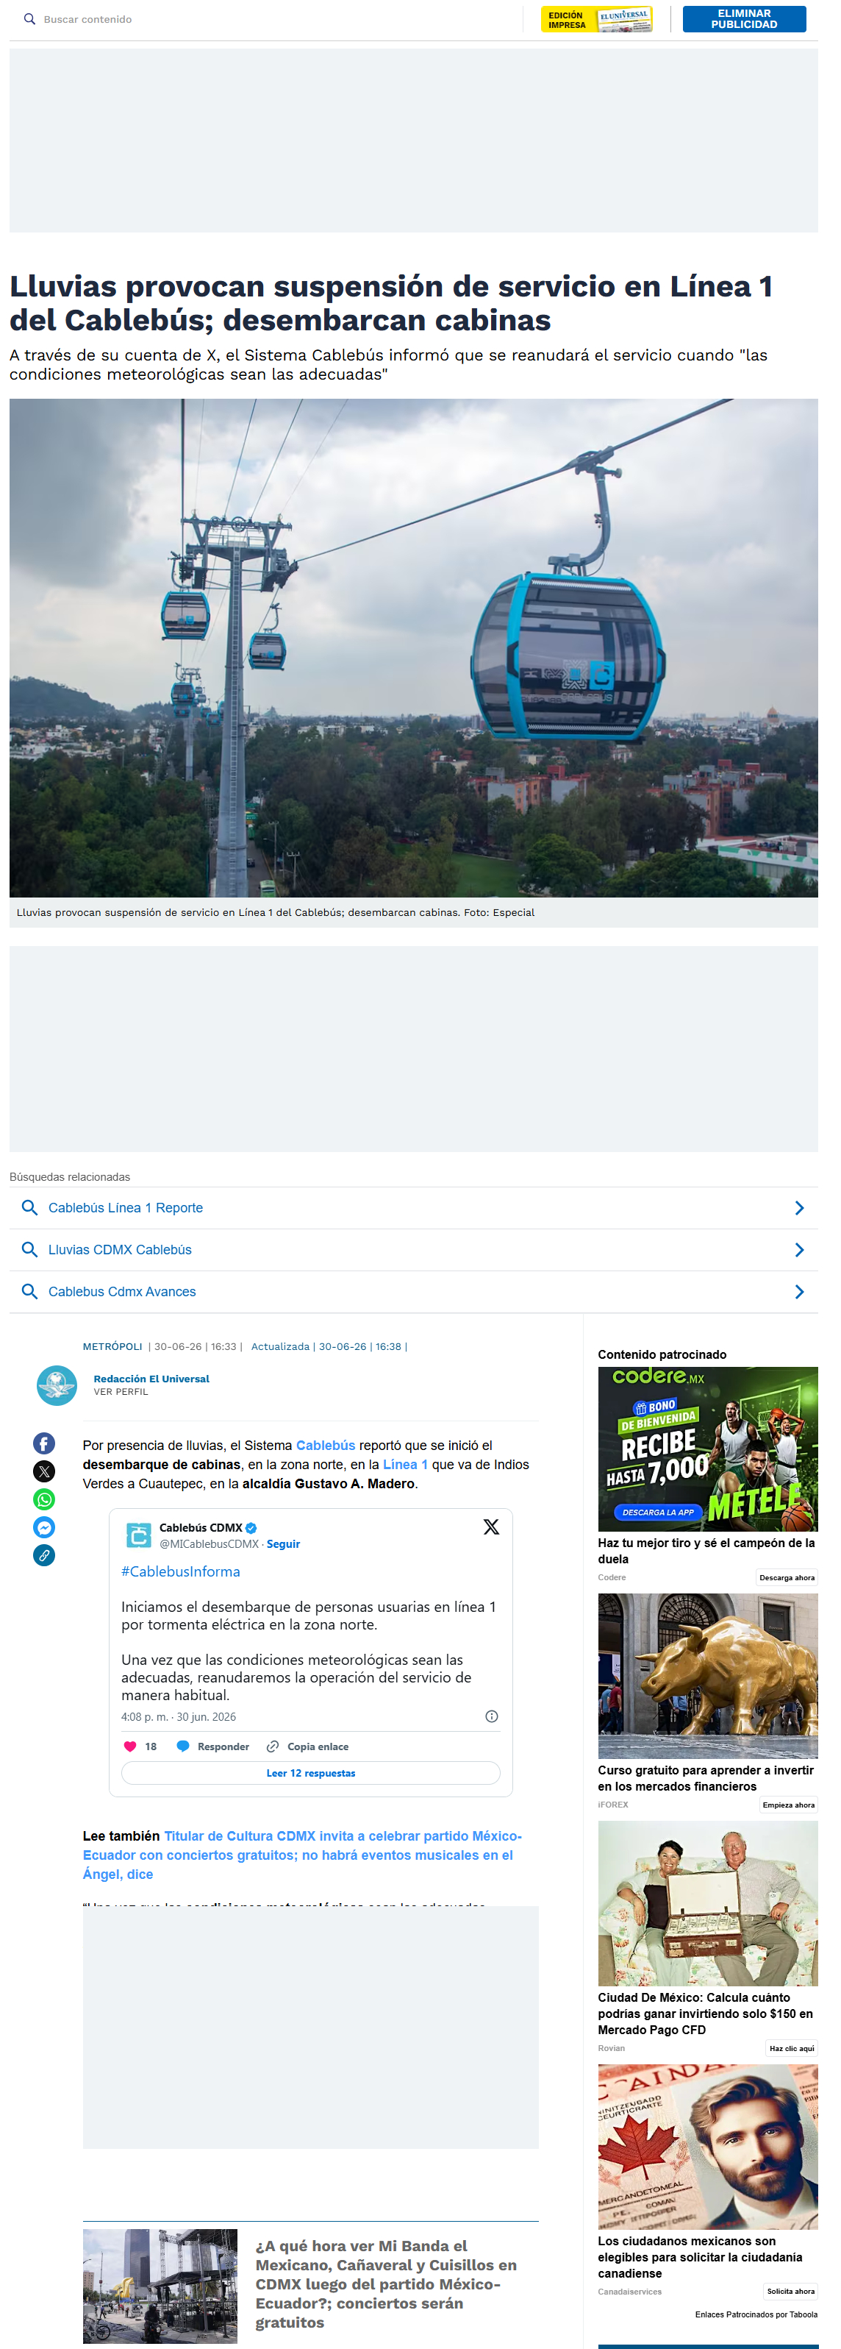Click Seguir in the embedded tweet
Image resolution: width=841 pixels, height=2349 pixels.
(283, 1544)
